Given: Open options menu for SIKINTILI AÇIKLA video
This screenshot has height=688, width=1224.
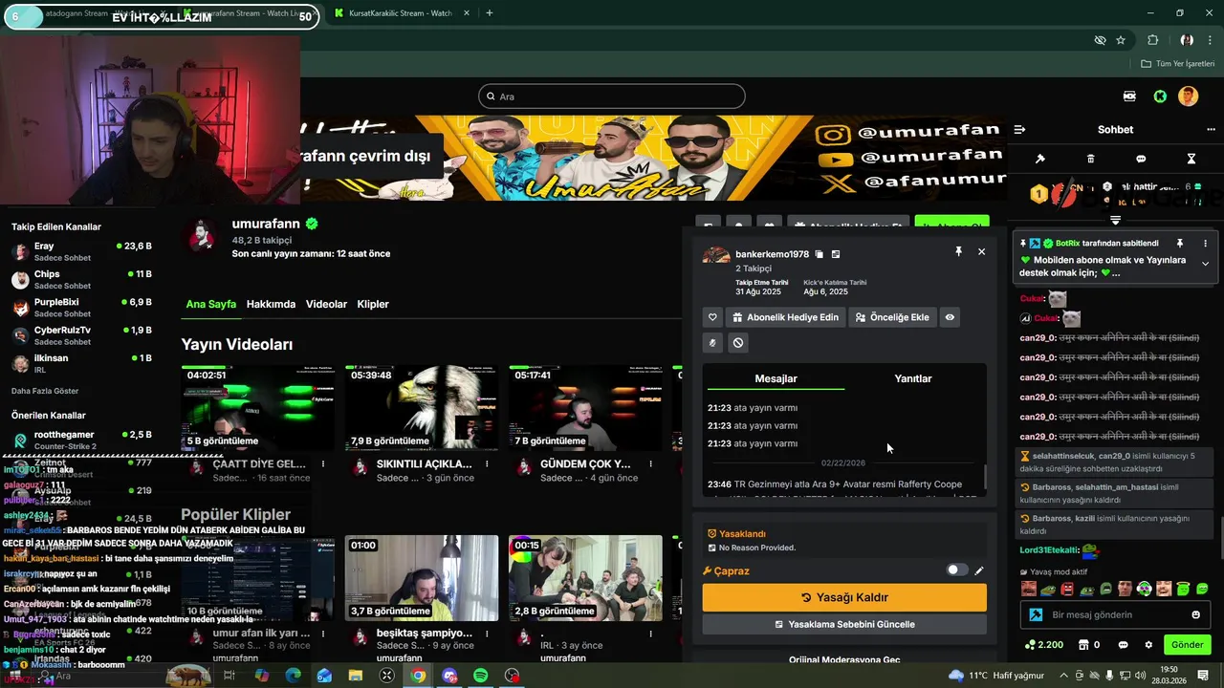Looking at the screenshot, I should click(x=487, y=464).
